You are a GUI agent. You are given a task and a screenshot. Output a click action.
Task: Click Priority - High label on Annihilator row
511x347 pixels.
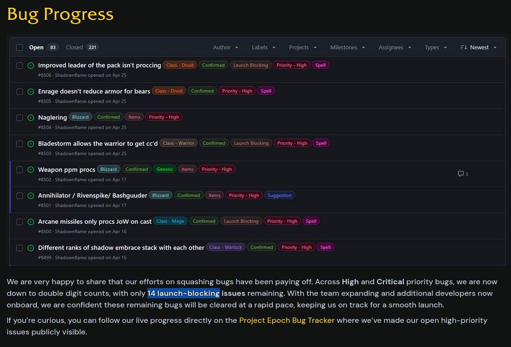tap(244, 195)
